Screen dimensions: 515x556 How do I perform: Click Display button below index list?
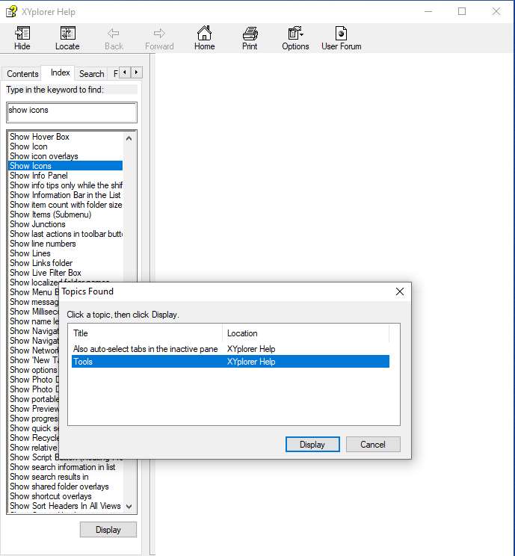(108, 529)
